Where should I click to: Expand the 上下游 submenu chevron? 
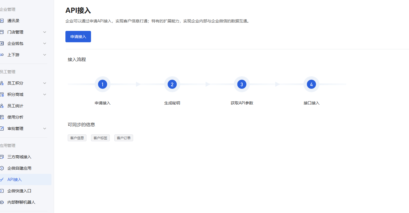point(45,55)
